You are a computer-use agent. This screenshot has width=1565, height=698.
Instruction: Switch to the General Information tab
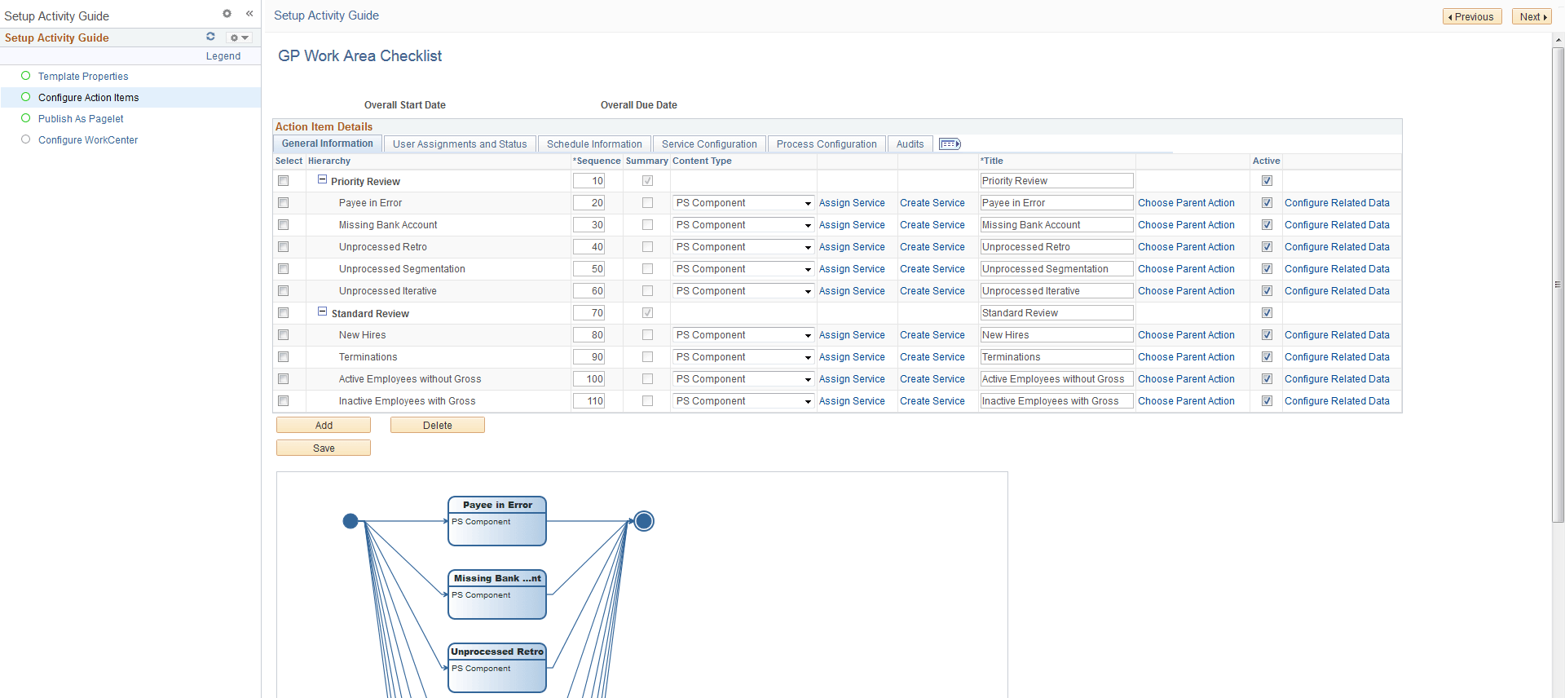[x=328, y=144]
